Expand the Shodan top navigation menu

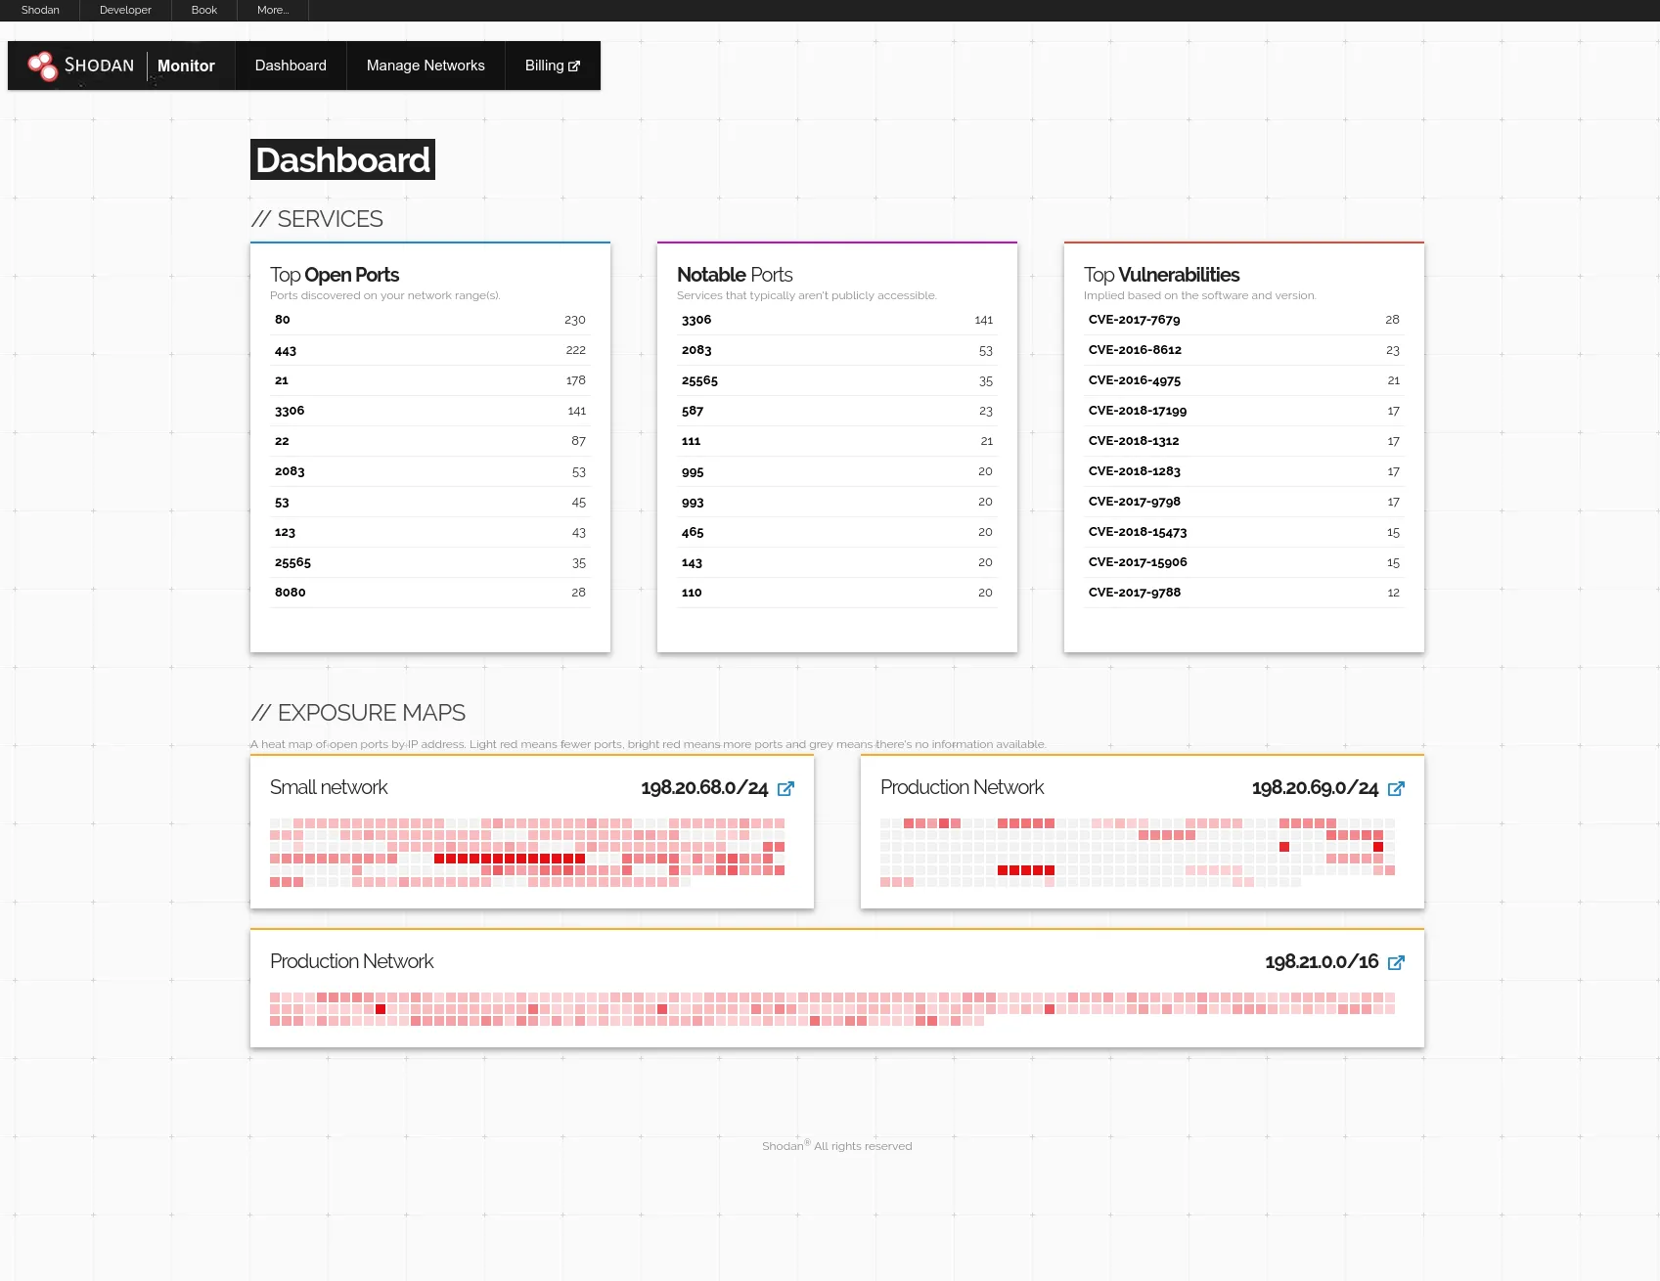point(40,10)
